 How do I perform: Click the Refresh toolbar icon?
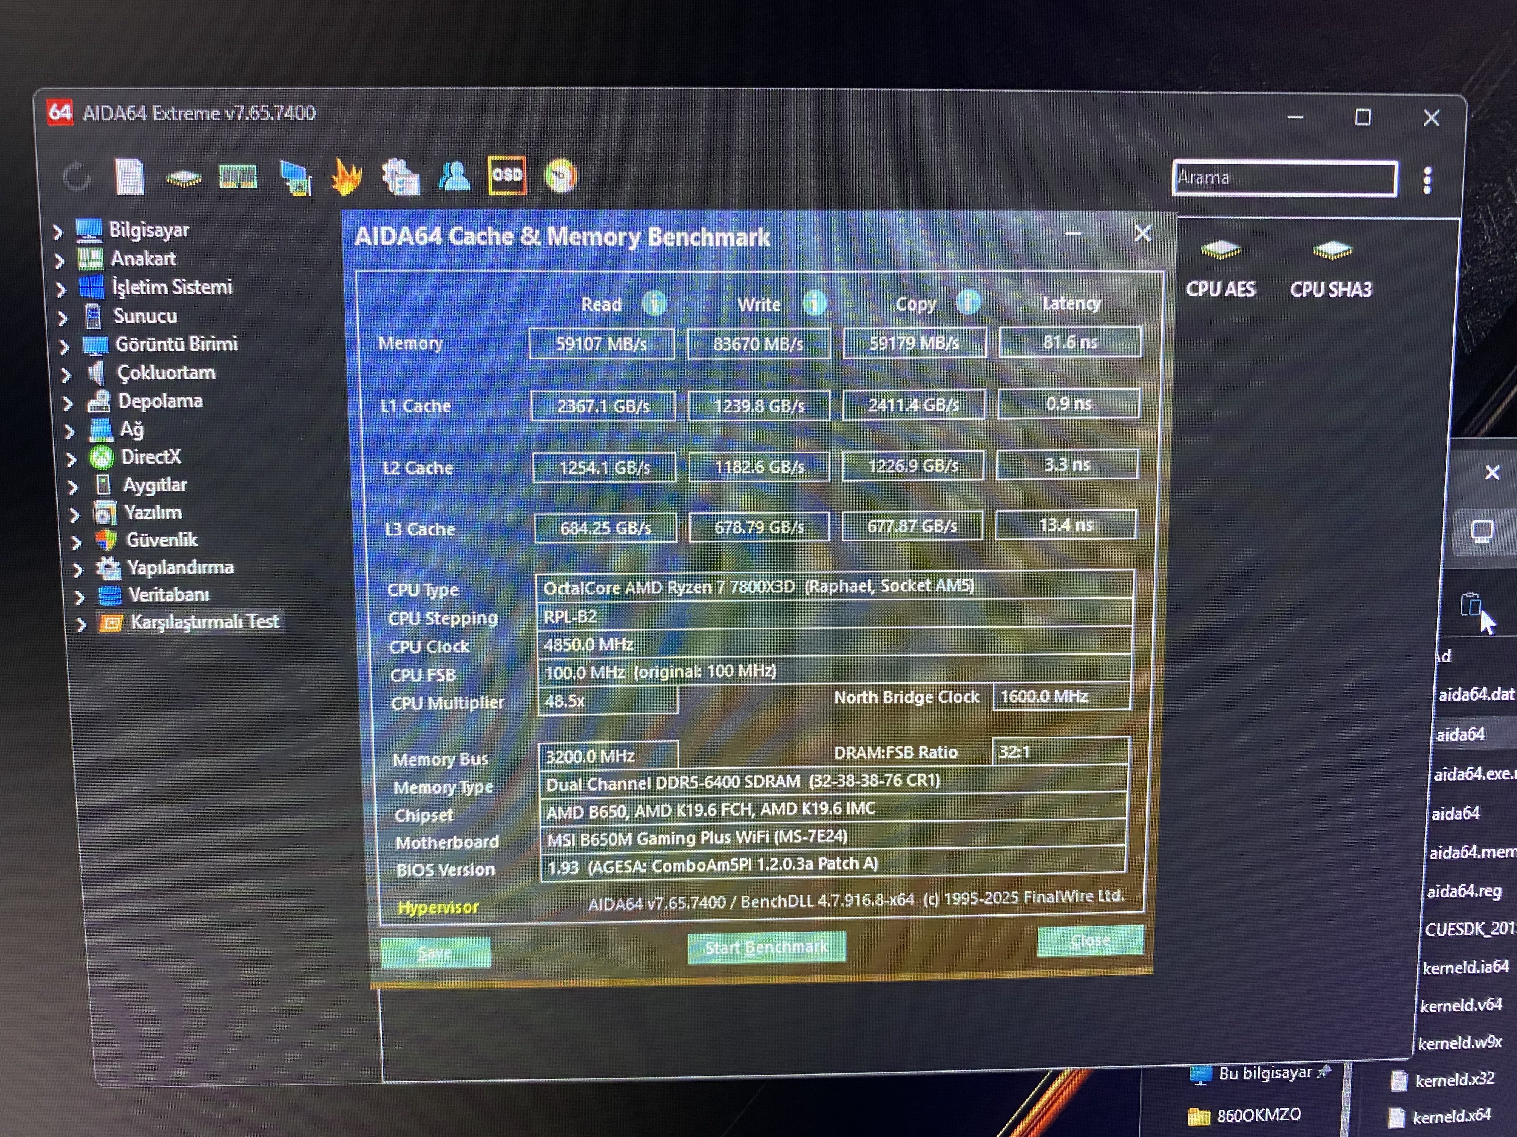point(76,177)
